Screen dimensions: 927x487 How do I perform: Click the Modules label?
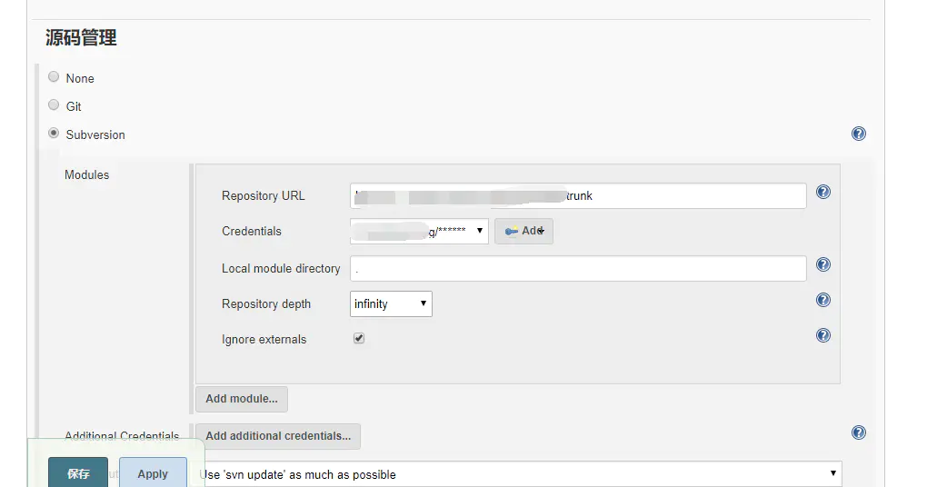(x=87, y=175)
